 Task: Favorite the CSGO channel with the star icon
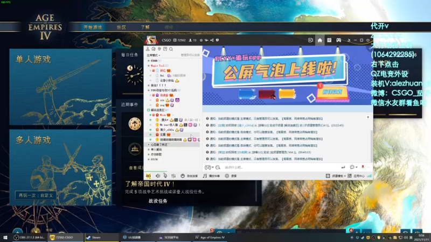coord(201,40)
